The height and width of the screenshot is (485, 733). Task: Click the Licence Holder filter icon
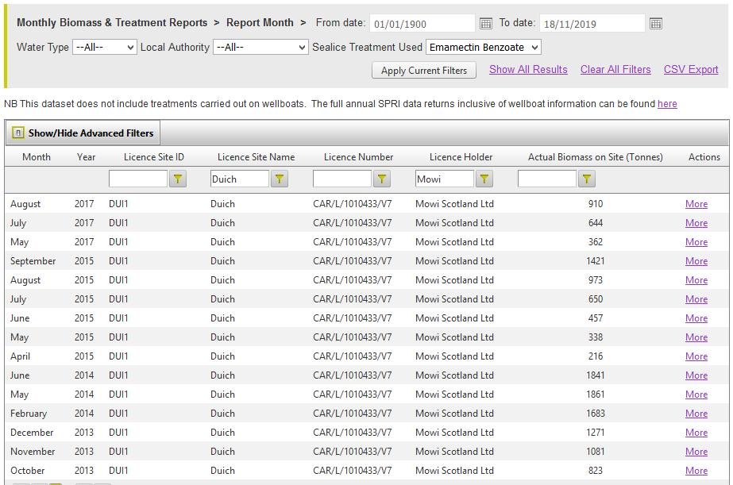[484, 179]
